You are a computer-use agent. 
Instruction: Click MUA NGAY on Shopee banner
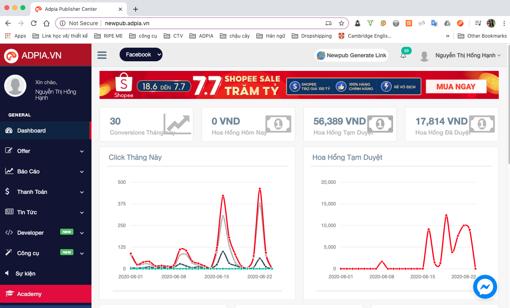pos(456,87)
